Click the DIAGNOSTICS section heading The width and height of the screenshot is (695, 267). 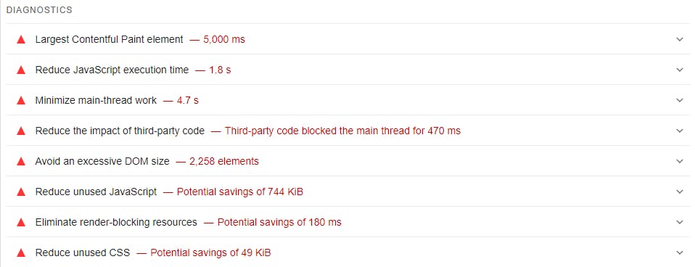tap(39, 9)
